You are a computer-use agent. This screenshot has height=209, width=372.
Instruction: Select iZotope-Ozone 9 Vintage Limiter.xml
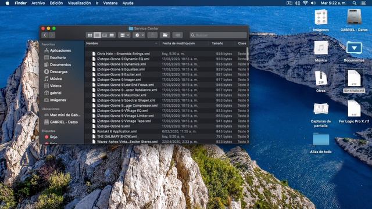tap(126, 116)
